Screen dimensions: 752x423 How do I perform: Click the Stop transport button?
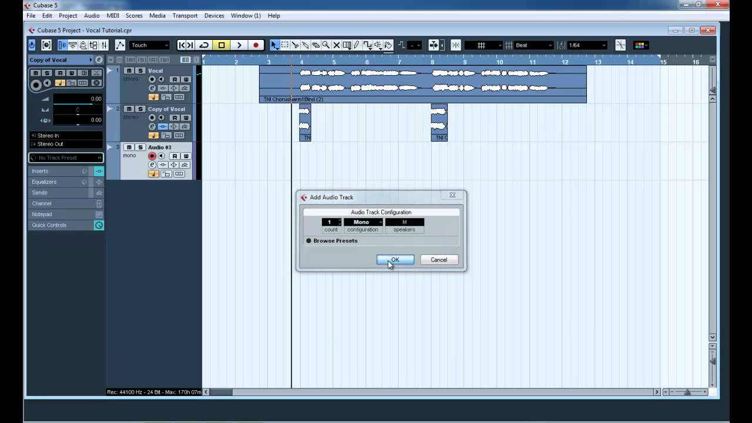pyautogui.click(x=221, y=45)
